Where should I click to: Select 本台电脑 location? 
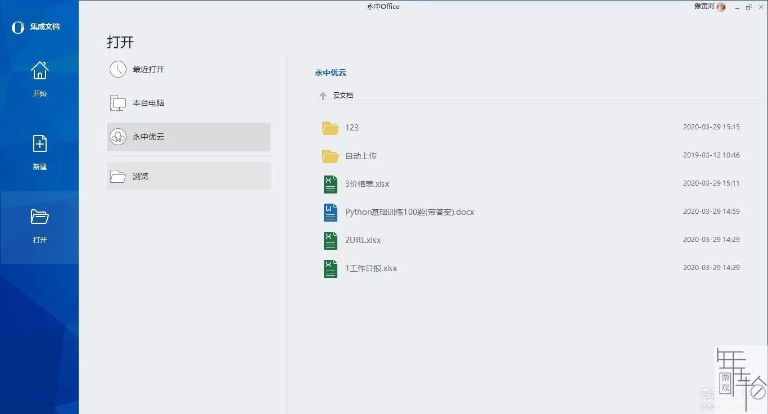pyautogui.click(x=188, y=103)
